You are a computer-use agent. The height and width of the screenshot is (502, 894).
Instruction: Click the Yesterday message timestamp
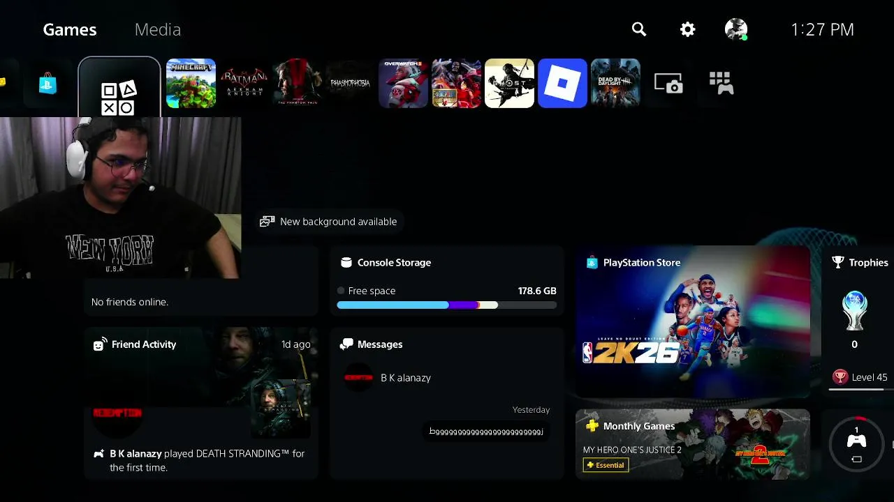(531, 410)
